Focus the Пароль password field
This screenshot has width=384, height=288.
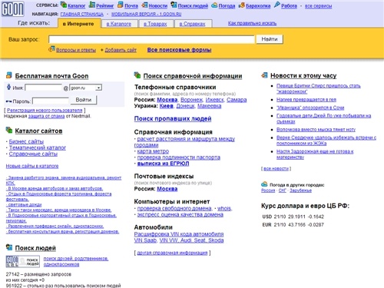coord(51,101)
